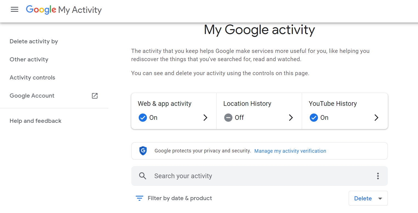This screenshot has height=213, width=418.
Task: Click the My Google activity heading
Action: pyautogui.click(x=259, y=30)
